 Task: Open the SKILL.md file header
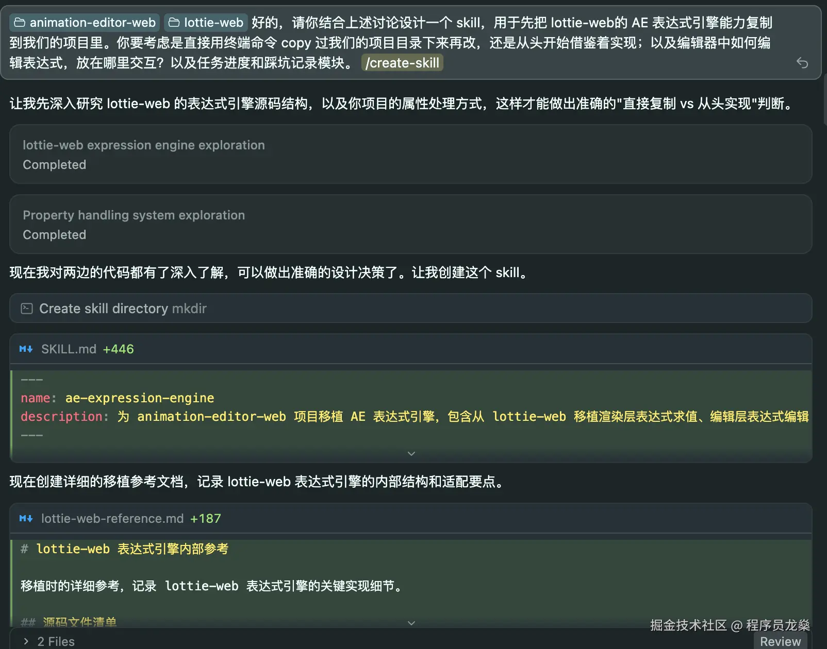(x=411, y=349)
